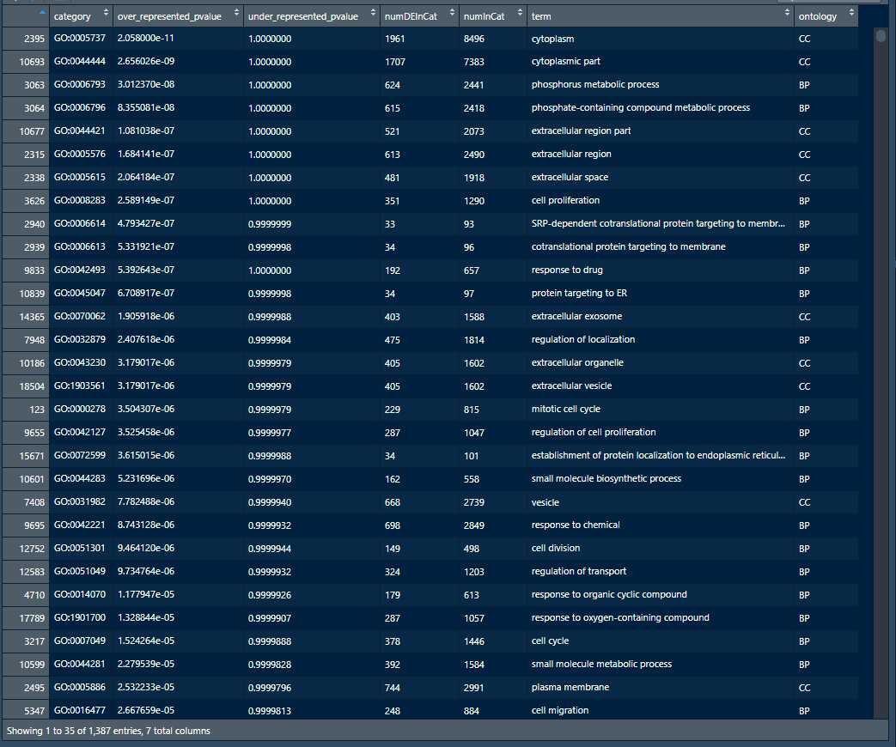Image resolution: width=896 pixels, height=747 pixels.
Task: Click sort arrows in ontology column header
Action: point(851,13)
